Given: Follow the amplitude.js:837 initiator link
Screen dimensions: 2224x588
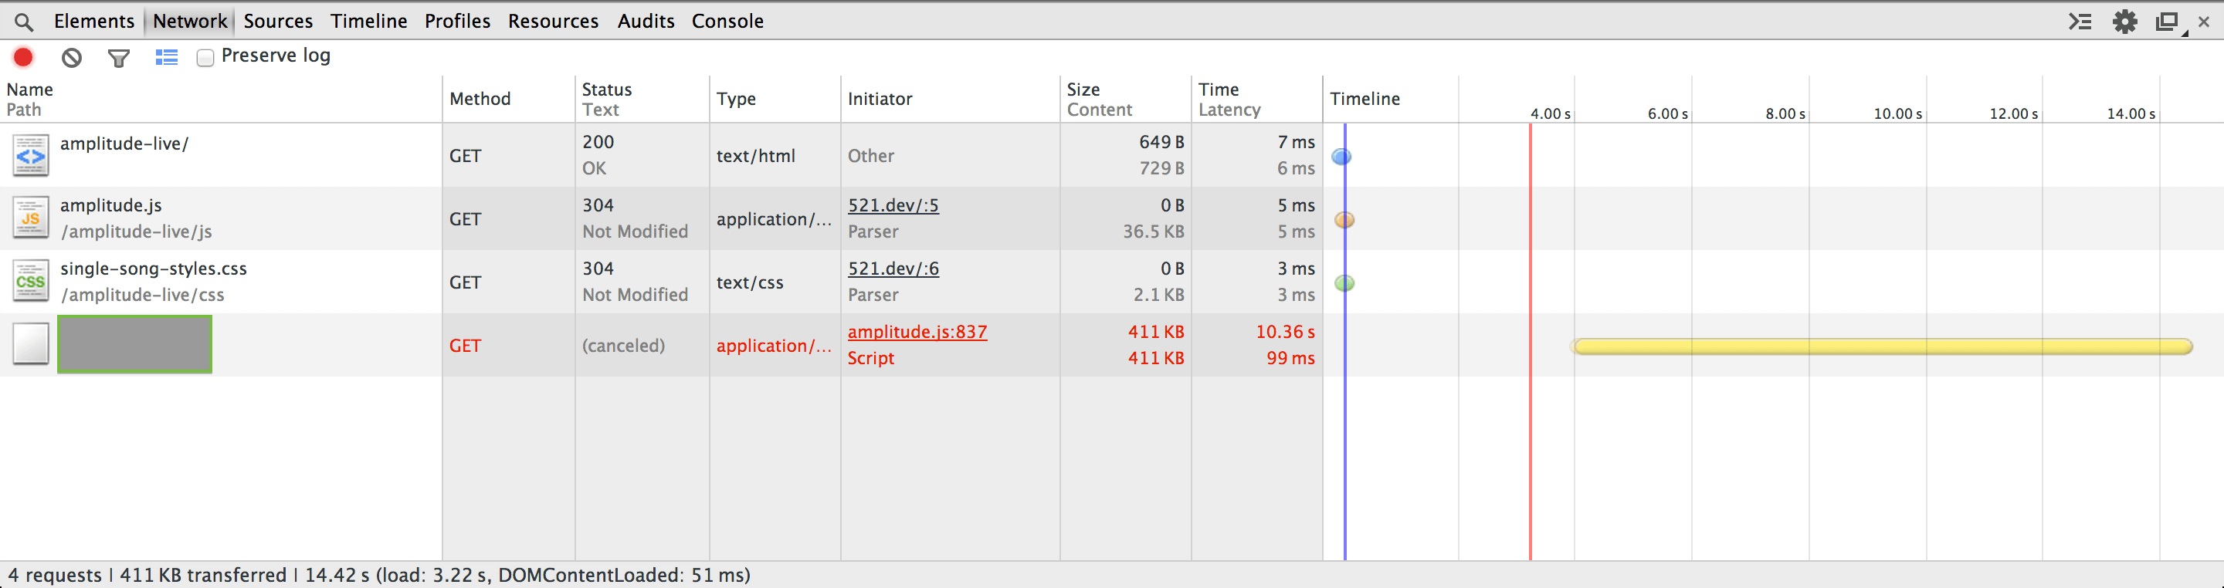Looking at the screenshot, I should [917, 332].
